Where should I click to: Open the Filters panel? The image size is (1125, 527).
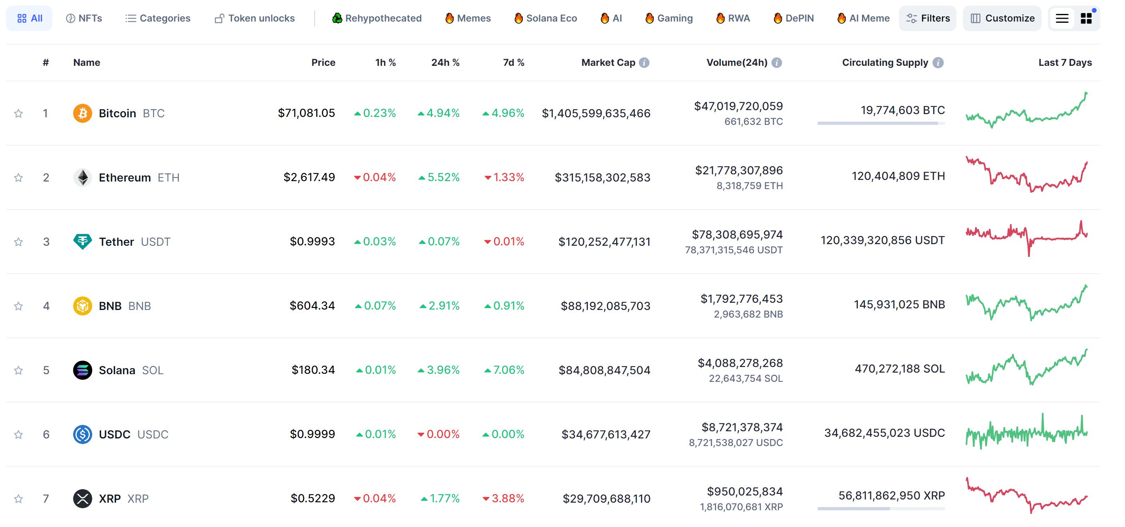928,18
